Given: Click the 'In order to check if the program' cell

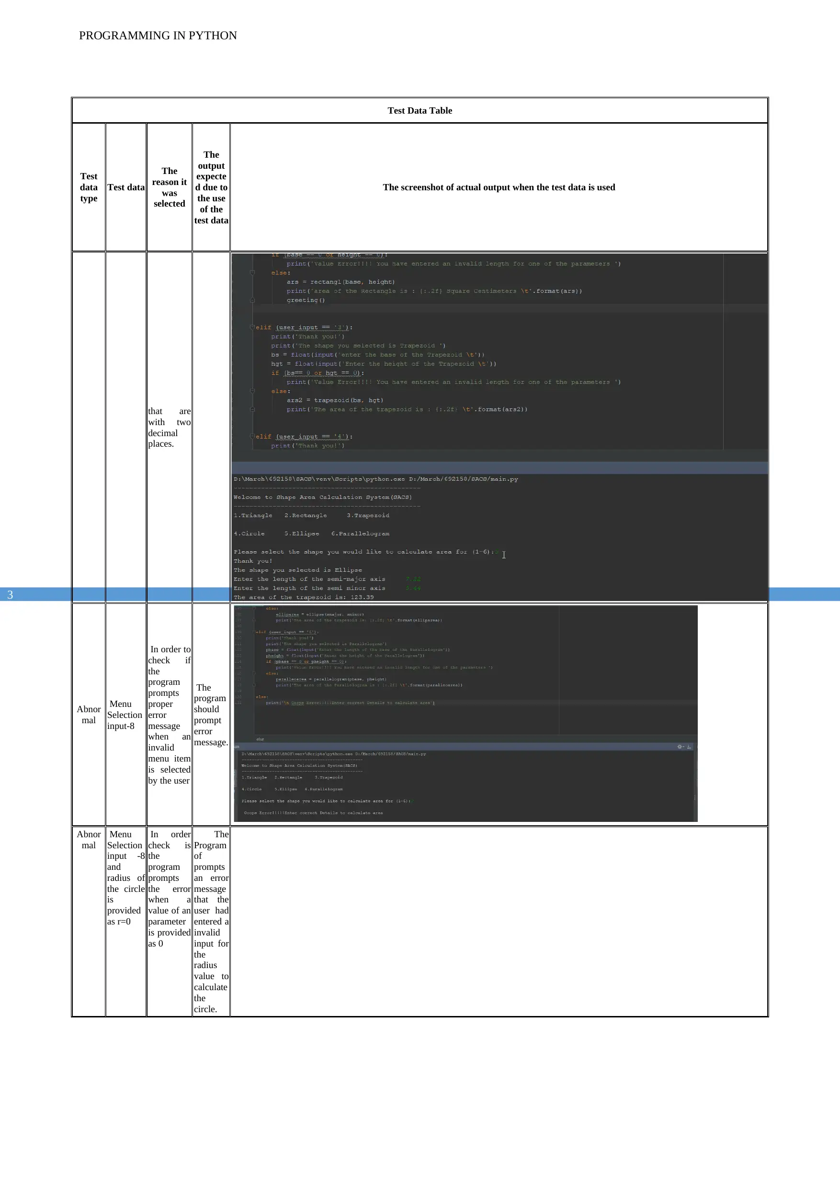Looking at the screenshot, I should pyautogui.click(x=169, y=715).
